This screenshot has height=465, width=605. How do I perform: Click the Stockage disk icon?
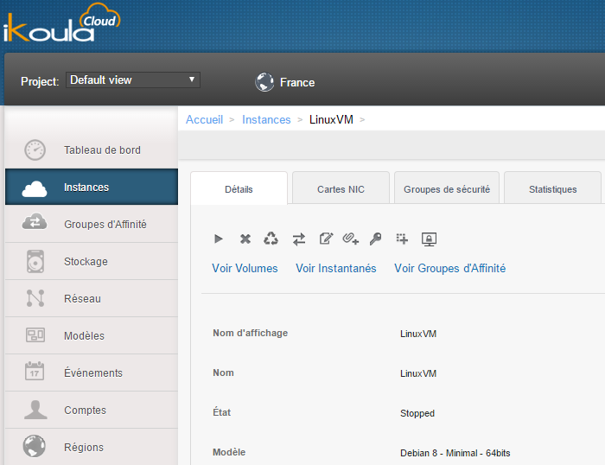click(x=35, y=262)
